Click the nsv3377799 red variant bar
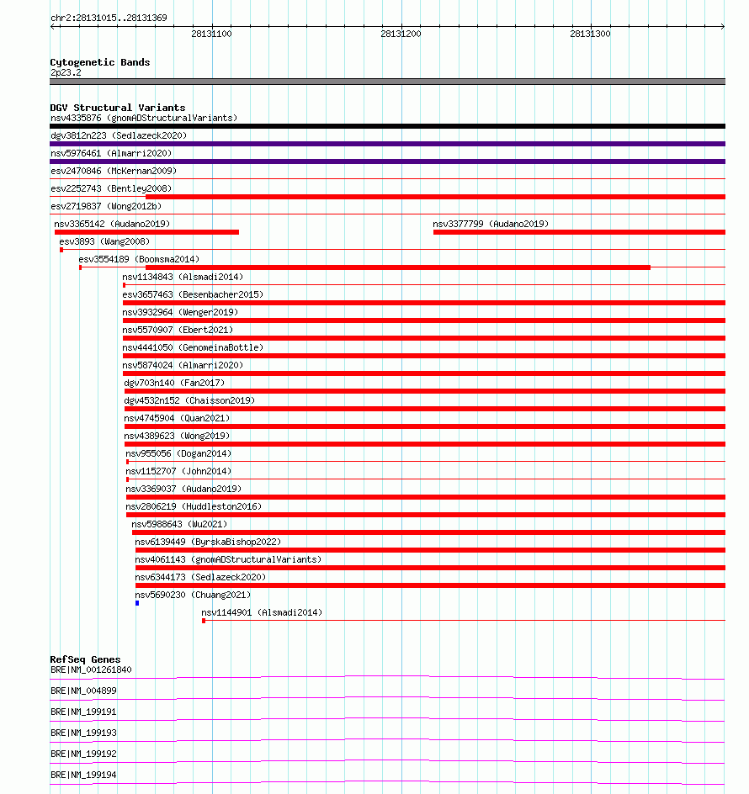This screenshot has width=749, height=794. tap(579, 232)
